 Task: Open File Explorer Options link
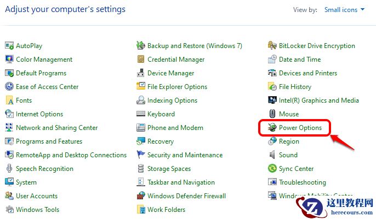[x=177, y=87]
